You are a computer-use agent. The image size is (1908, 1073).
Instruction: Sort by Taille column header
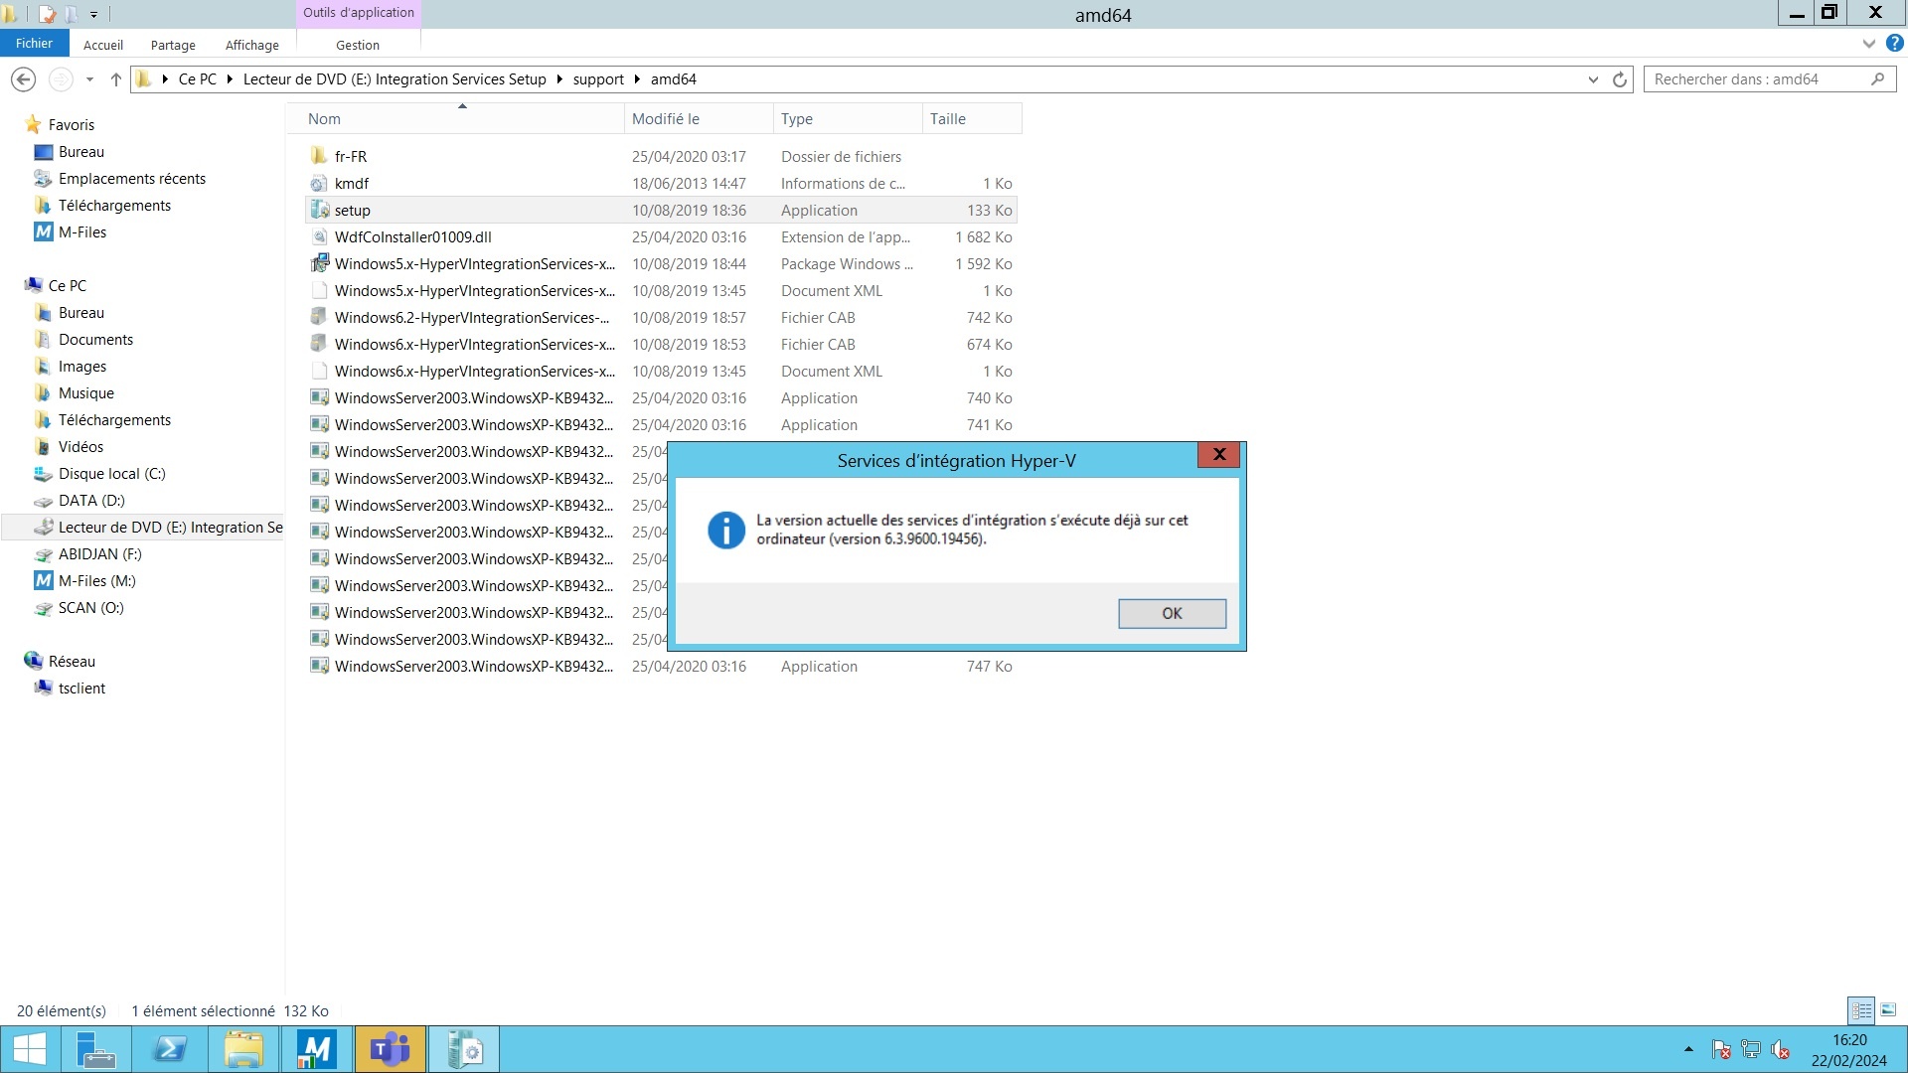(x=972, y=119)
